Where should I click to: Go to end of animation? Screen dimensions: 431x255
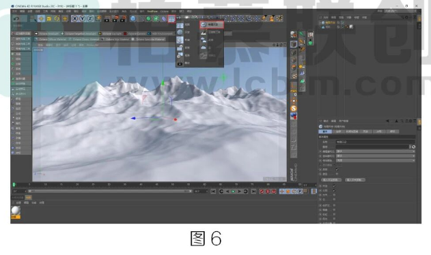point(253,192)
